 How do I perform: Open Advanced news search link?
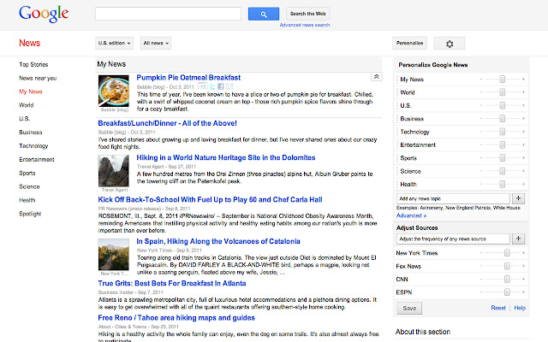(305, 25)
